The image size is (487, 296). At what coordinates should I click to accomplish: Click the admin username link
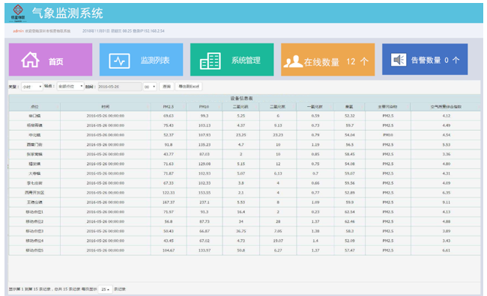(18, 31)
